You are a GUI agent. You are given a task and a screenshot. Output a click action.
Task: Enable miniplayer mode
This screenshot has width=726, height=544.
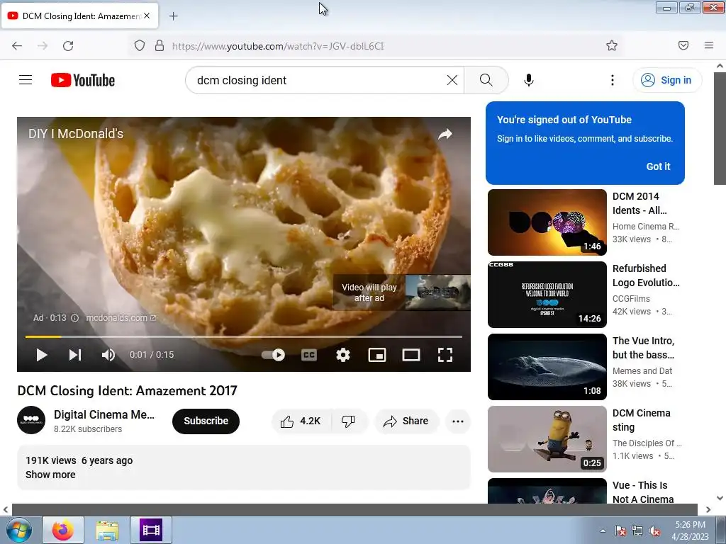(377, 355)
